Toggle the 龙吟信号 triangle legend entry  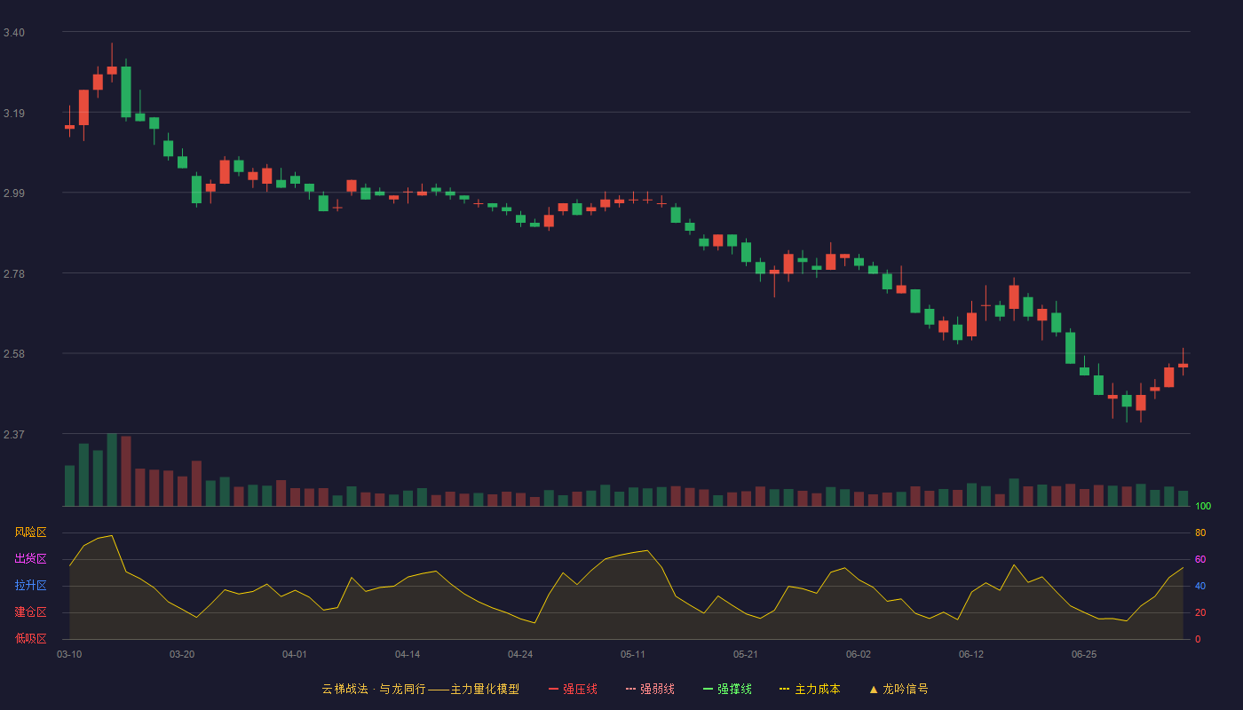click(899, 689)
